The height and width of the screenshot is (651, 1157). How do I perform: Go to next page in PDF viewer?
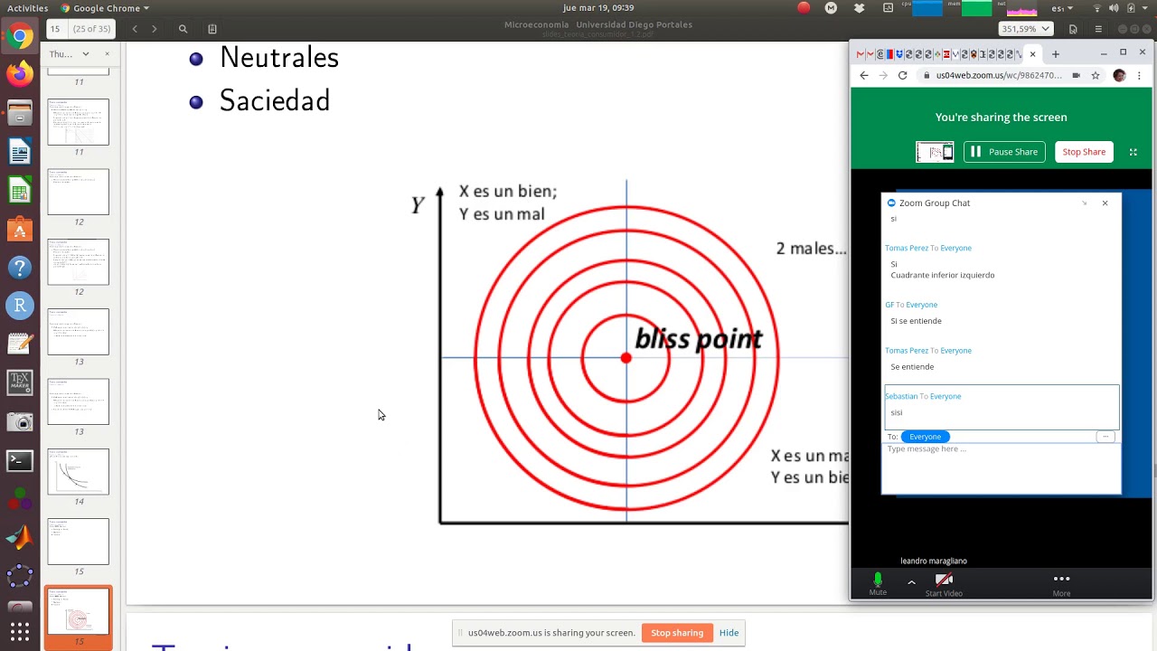click(154, 29)
